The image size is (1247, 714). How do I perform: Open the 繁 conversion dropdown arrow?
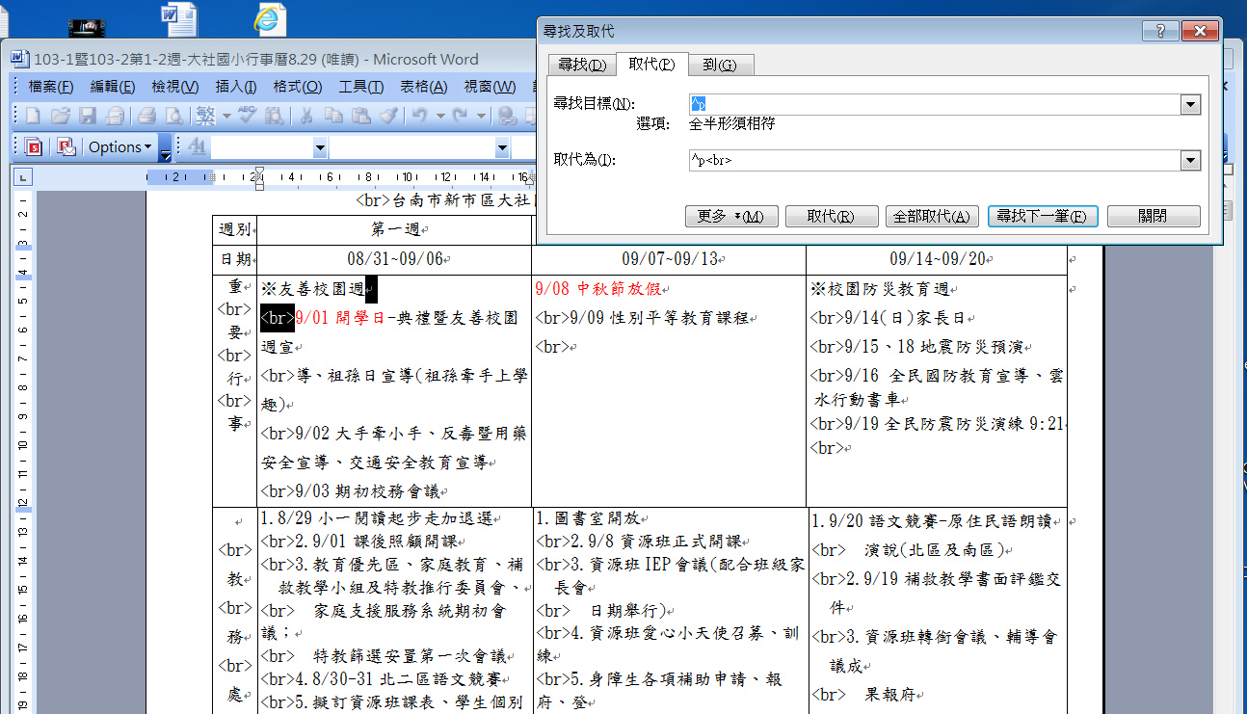click(x=226, y=117)
